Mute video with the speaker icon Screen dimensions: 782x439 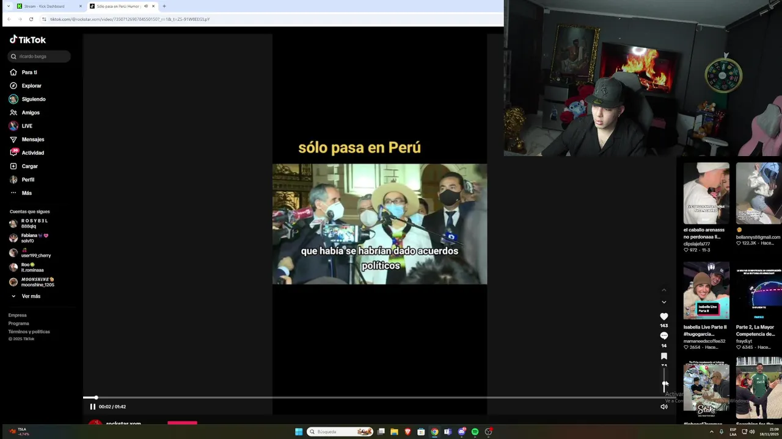pyautogui.click(x=664, y=407)
